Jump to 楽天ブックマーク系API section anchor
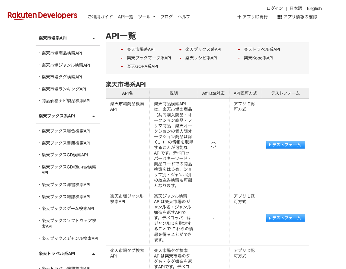346x269 pixels. tap(149, 58)
